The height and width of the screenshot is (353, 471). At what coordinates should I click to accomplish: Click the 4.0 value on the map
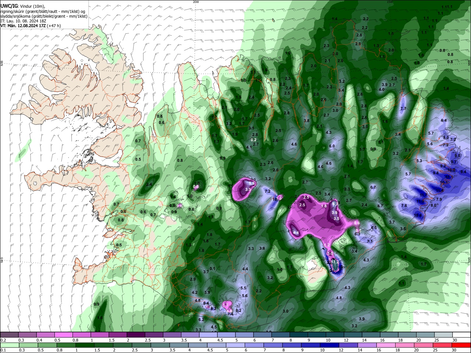(x=382, y=89)
